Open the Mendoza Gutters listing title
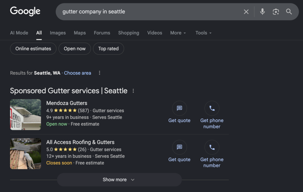The height and width of the screenshot is (192, 303). pos(67,103)
